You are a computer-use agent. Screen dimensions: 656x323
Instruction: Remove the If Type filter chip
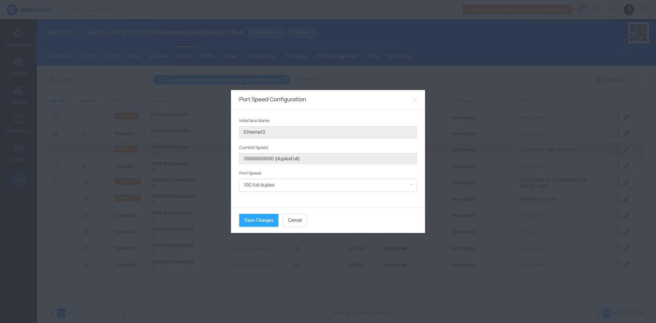285,80
